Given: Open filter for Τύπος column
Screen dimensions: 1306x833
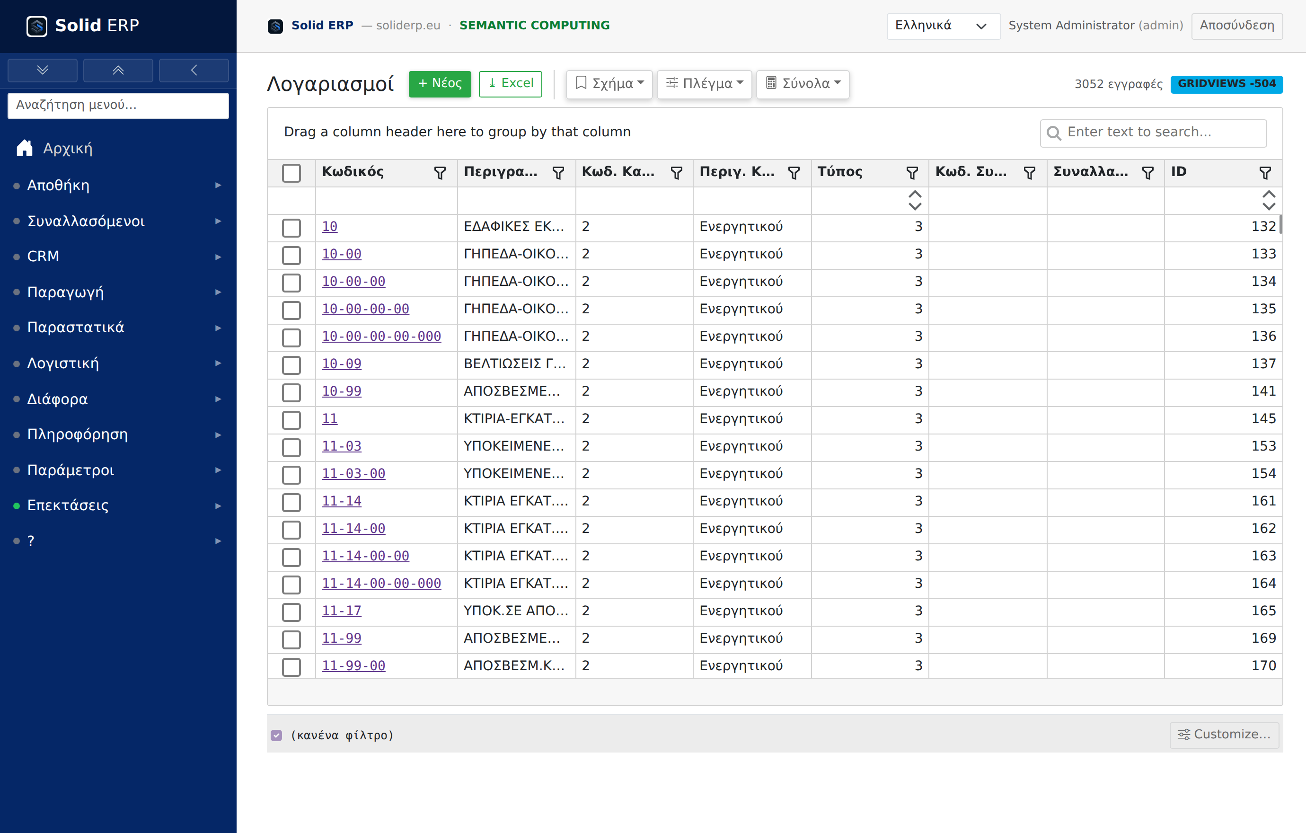Looking at the screenshot, I should pos(912,173).
